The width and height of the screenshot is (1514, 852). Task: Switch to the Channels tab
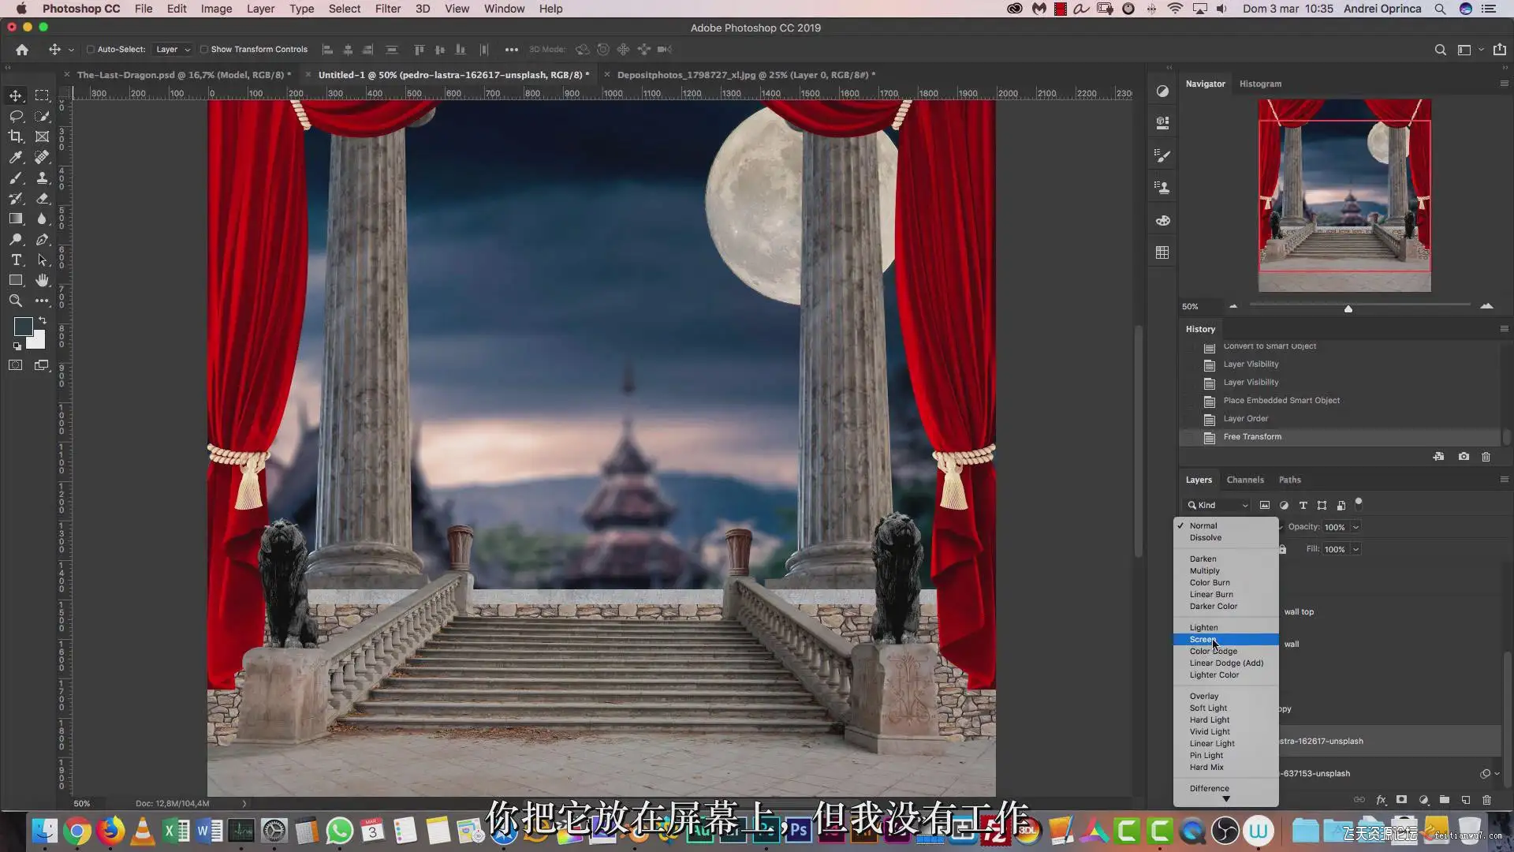point(1244,480)
